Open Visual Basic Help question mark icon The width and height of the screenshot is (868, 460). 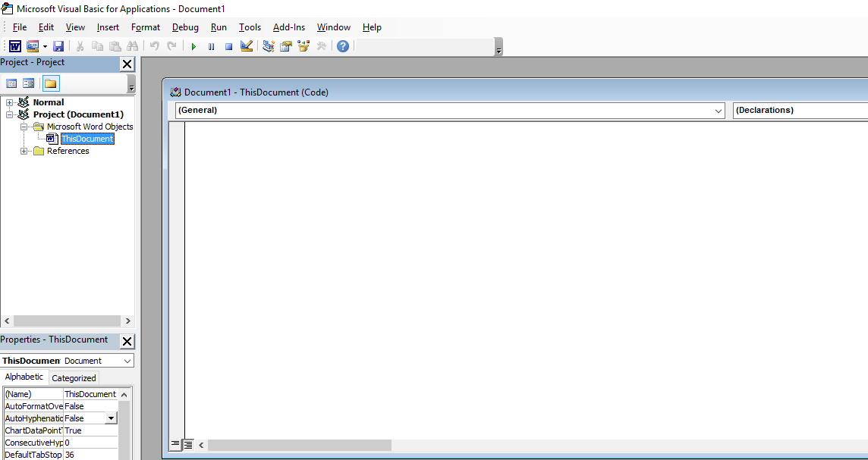click(343, 46)
